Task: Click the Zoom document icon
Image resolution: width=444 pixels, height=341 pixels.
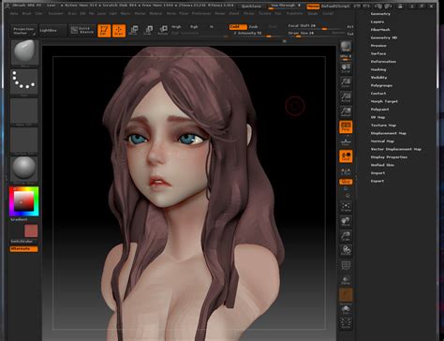Action: [346, 83]
